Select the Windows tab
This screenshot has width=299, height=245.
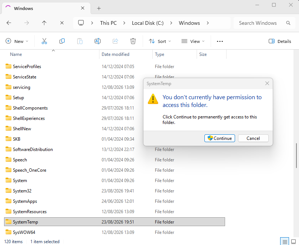(x=46, y=8)
